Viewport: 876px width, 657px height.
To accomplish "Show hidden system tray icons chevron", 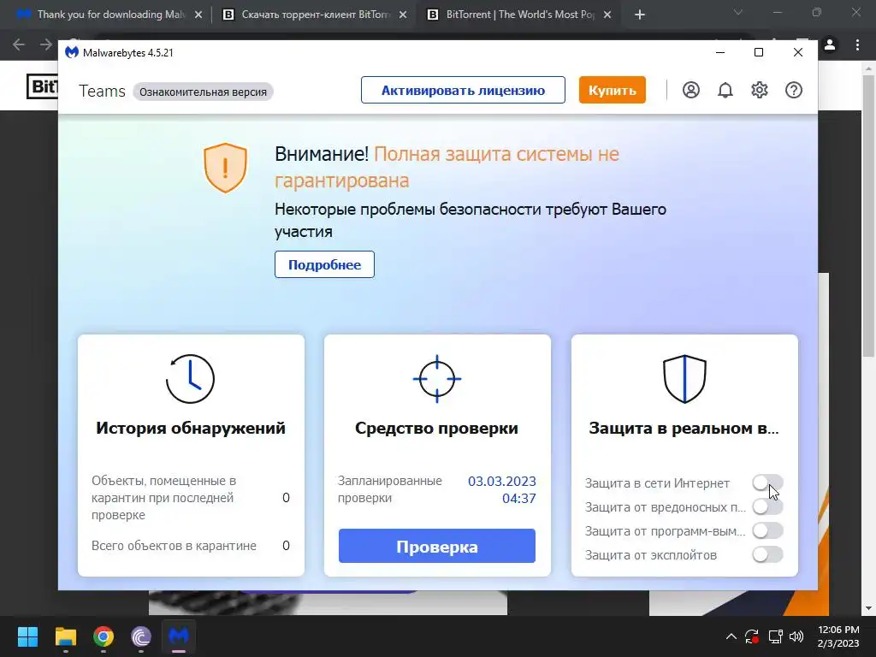I will tap(731, 636).
